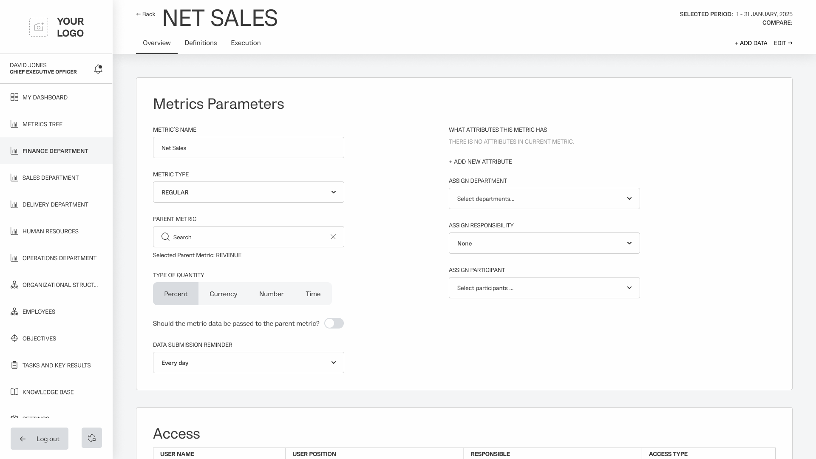Image resolution: width=816 pixels, height=459 pixels.
Task: Switch to the Execution tab
Action: coord(246,43)
